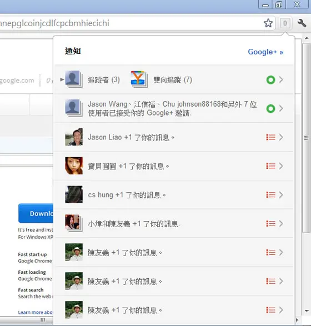The height and width of the screenshot is (326, 311).
Task: Click the colorful Y circle icon next to 雙向追蹤
Action: click(x=139, y=79)
